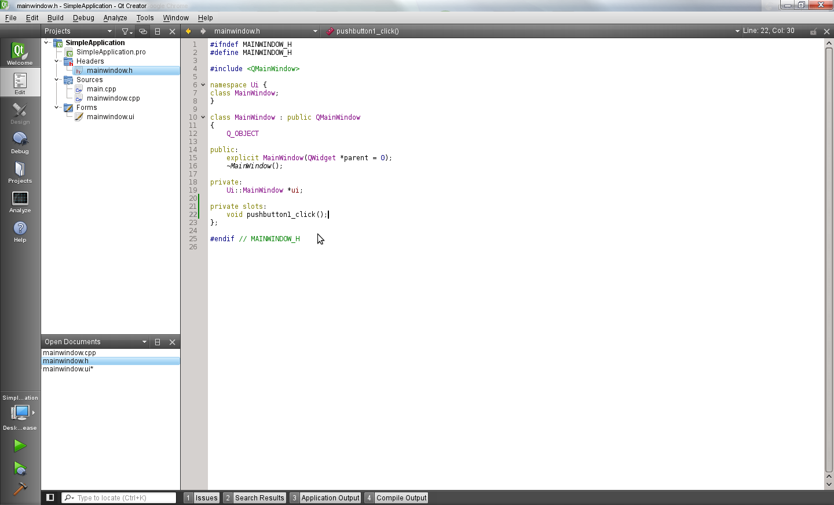Open the Help mode
The width and height of the screenshot is (834, 505).
coord(20,230)
